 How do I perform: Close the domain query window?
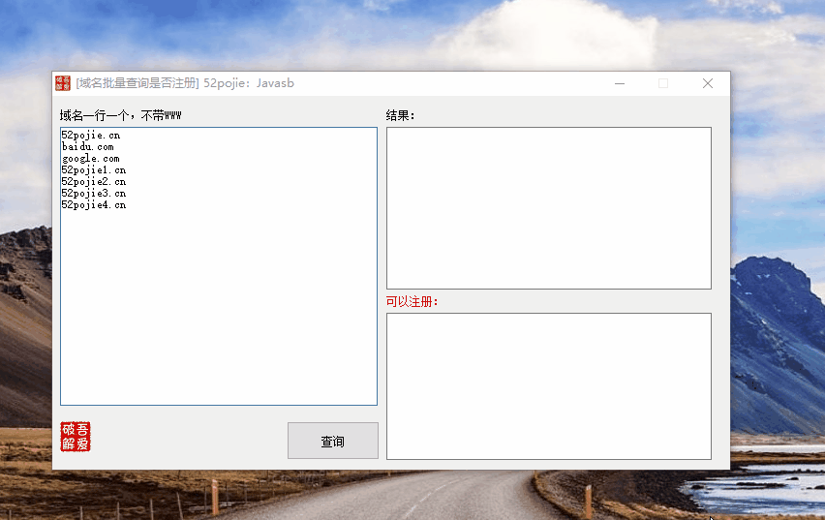(x=708, y=83)
